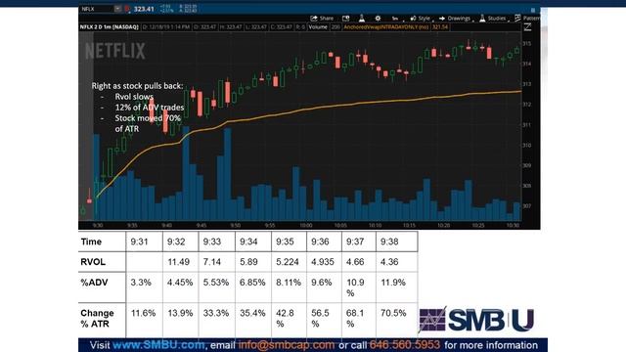The image size is (626, 352).
Task: Open the Patterns menu
Action: (x=527, y=19)
